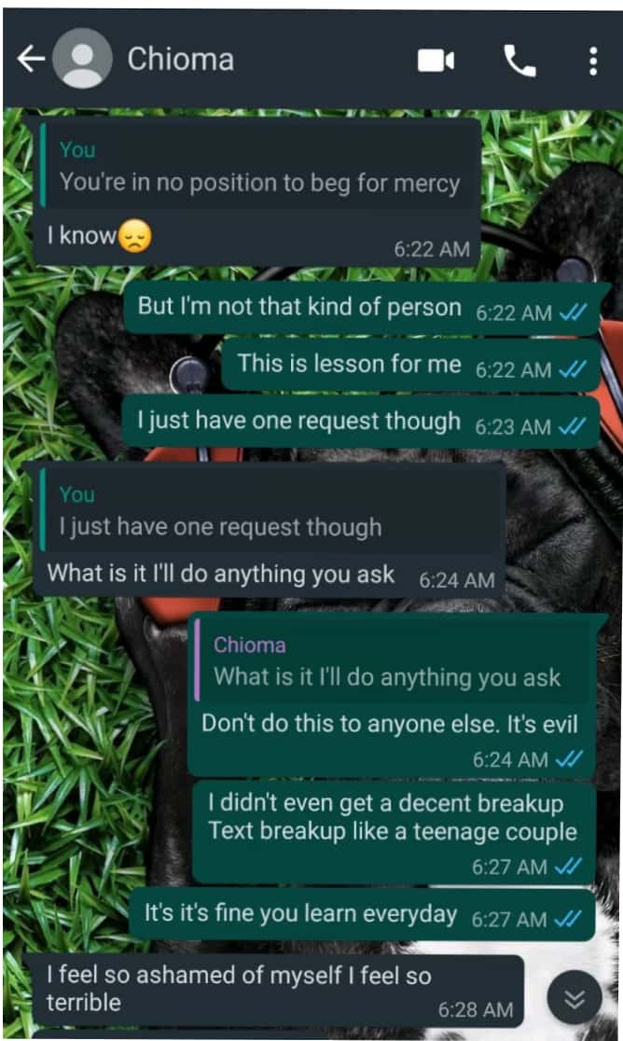Start a video call with Chioma
623x1041 pixels.
(x=436, y=61)
